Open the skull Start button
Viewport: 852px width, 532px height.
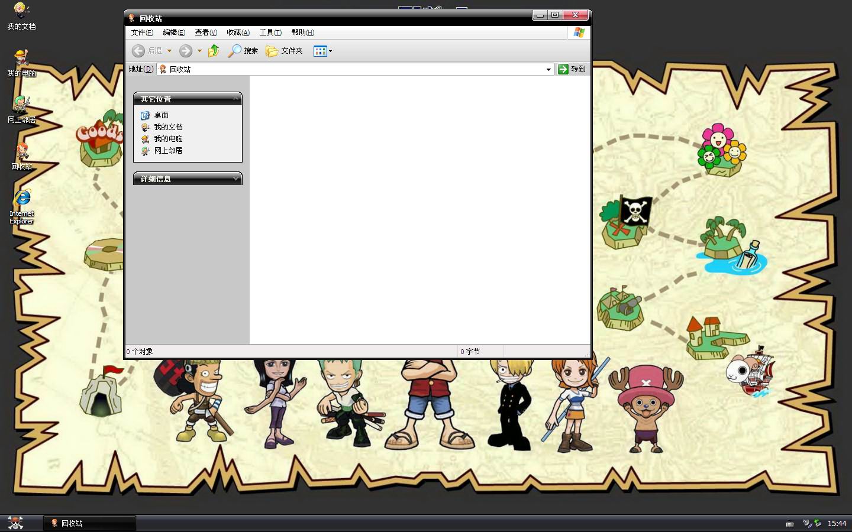coord(15,523)
